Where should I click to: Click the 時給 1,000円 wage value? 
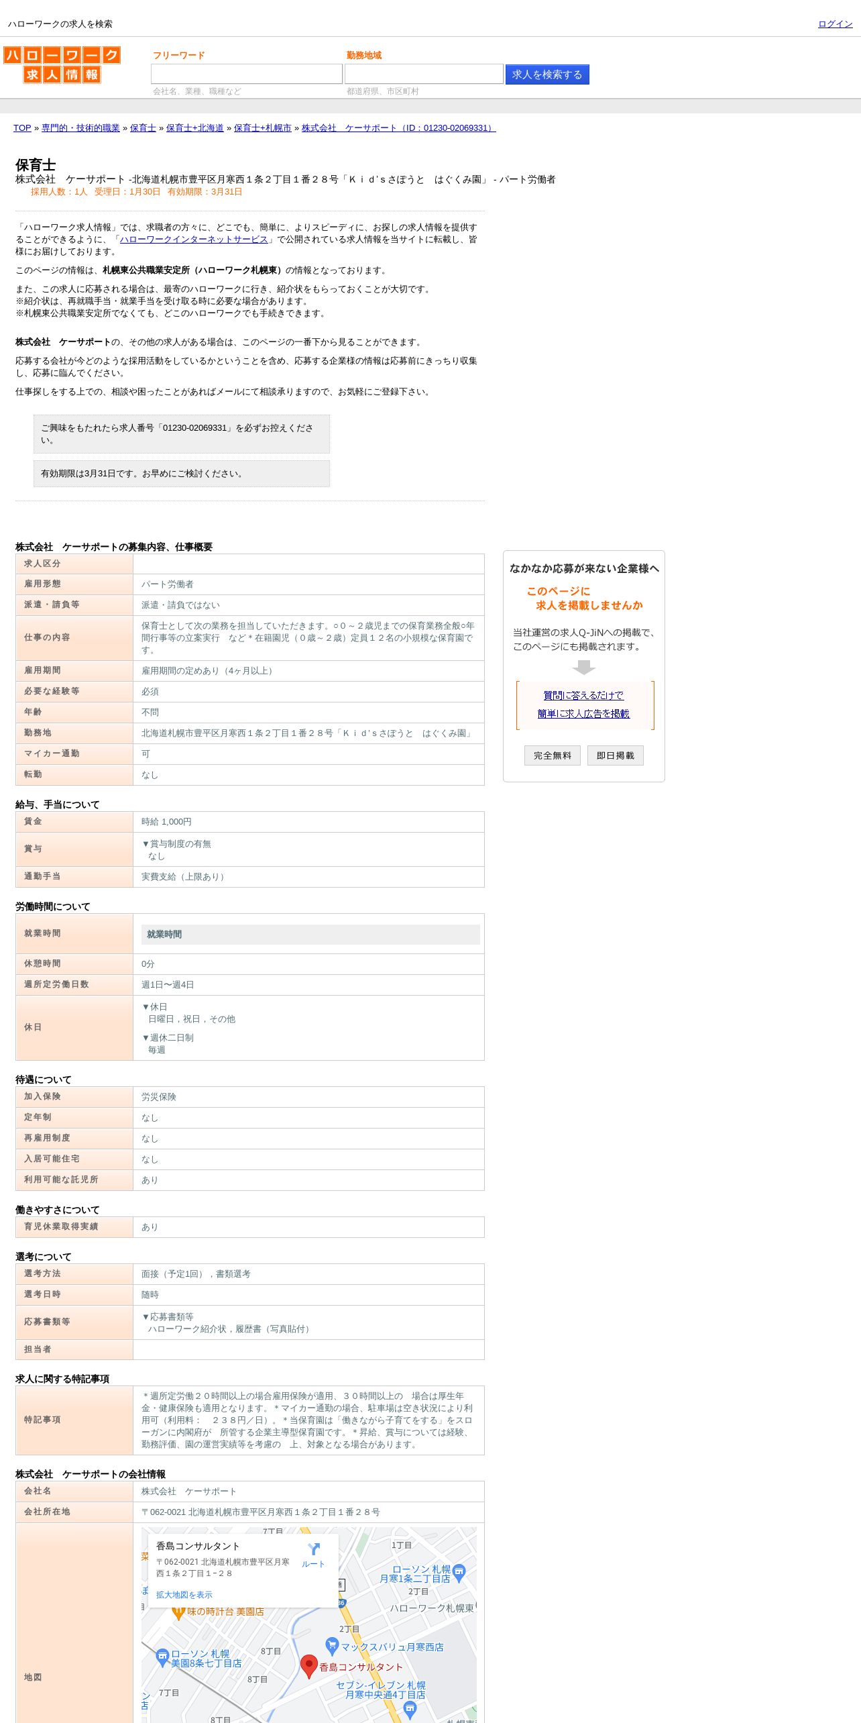coord(166,822)
